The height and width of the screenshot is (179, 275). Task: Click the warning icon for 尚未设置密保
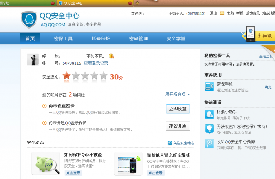(x=44, y=106)
